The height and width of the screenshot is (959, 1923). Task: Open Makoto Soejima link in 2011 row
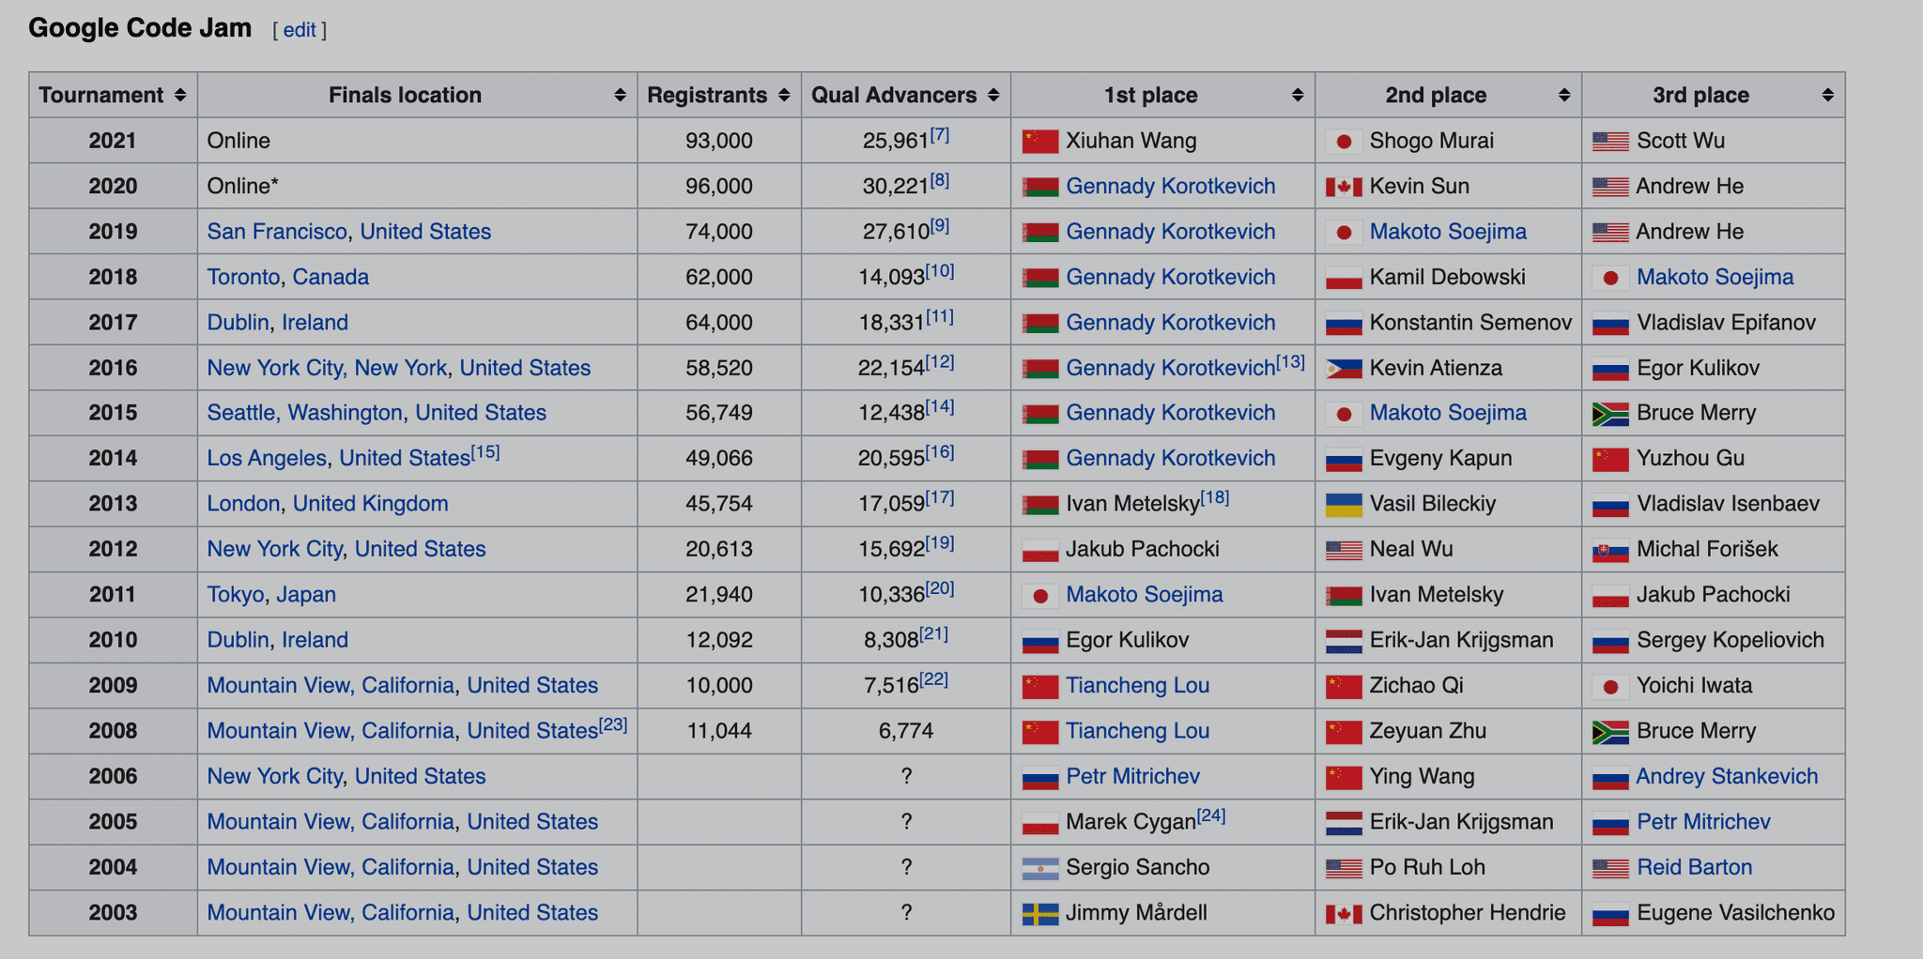tap(1145, 595)
